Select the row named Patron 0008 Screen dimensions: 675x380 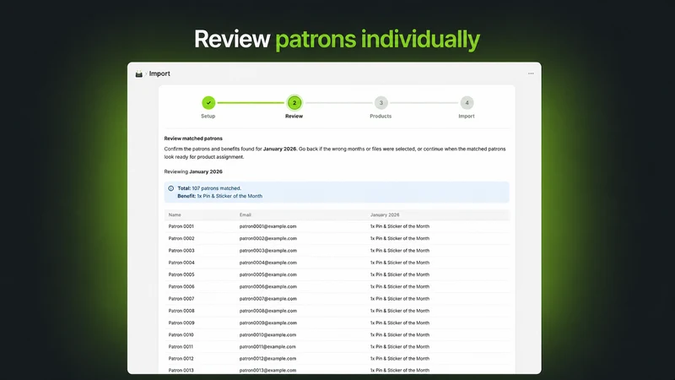(337, 311)
